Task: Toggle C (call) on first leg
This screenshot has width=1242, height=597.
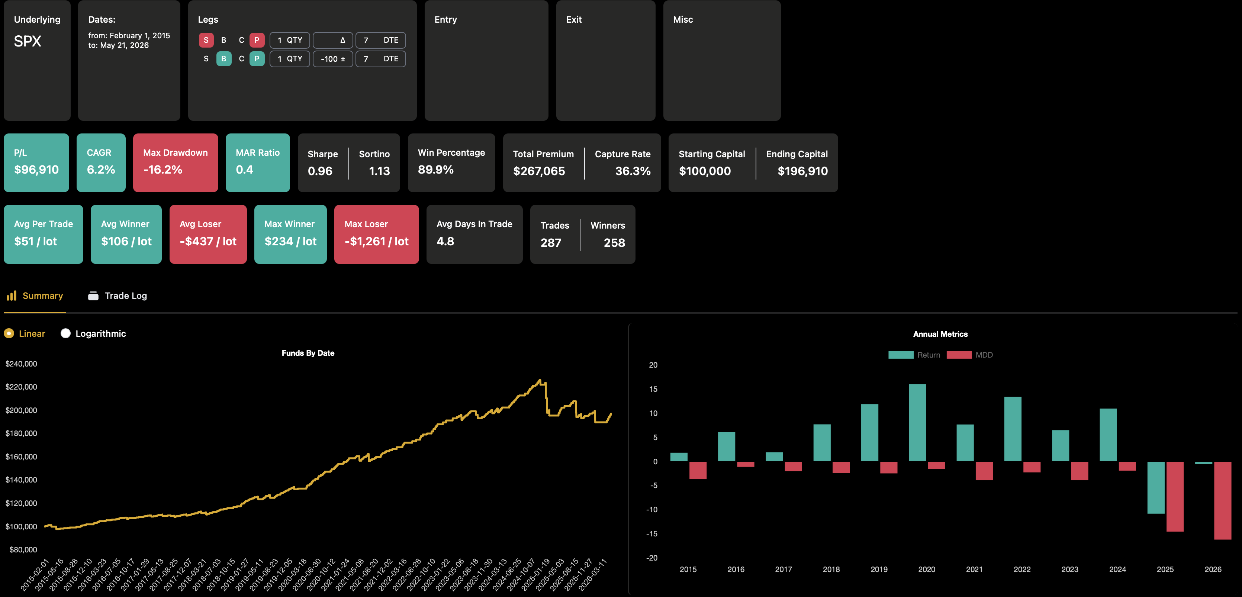Action: click(x=242, y=40)
